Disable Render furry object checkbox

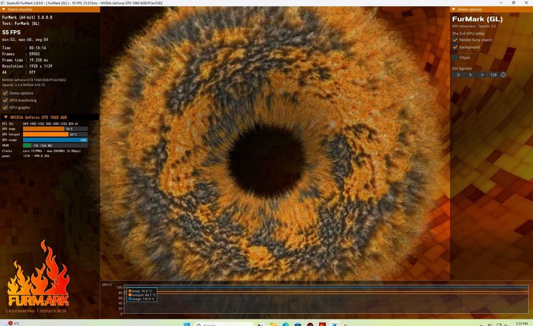455,40
